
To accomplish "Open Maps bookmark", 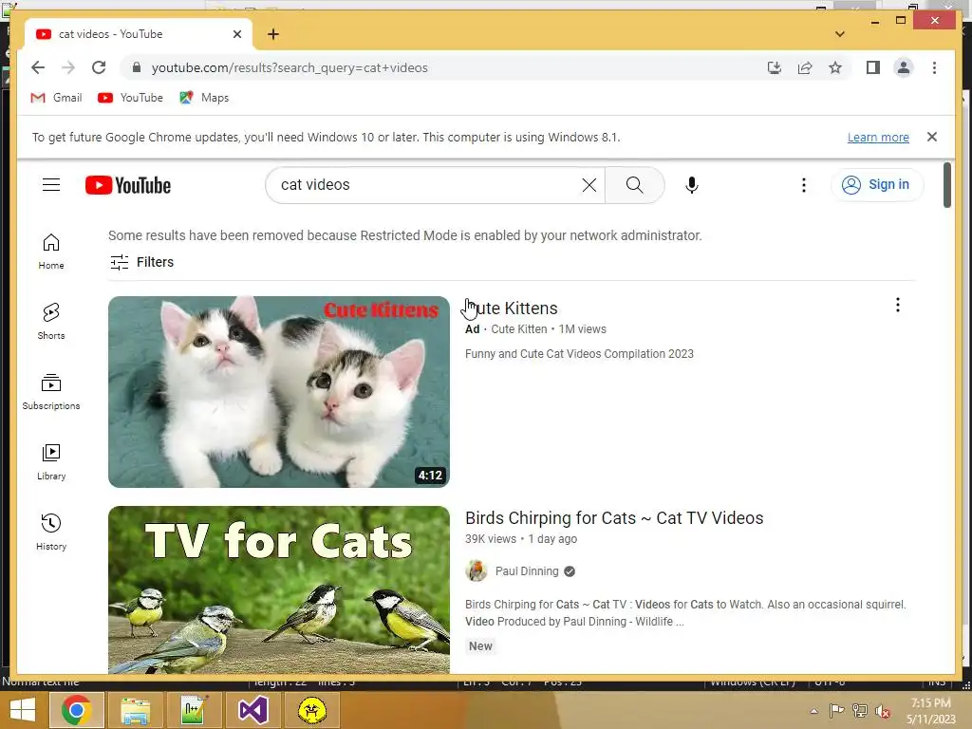I will point(204,98).
